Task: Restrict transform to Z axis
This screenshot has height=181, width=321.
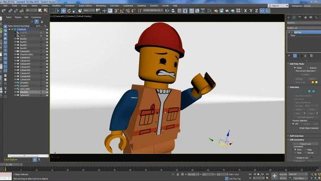Action: click(x=256, y=11)
